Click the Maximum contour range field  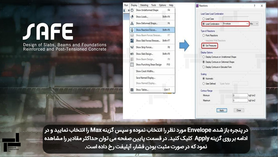240,100
